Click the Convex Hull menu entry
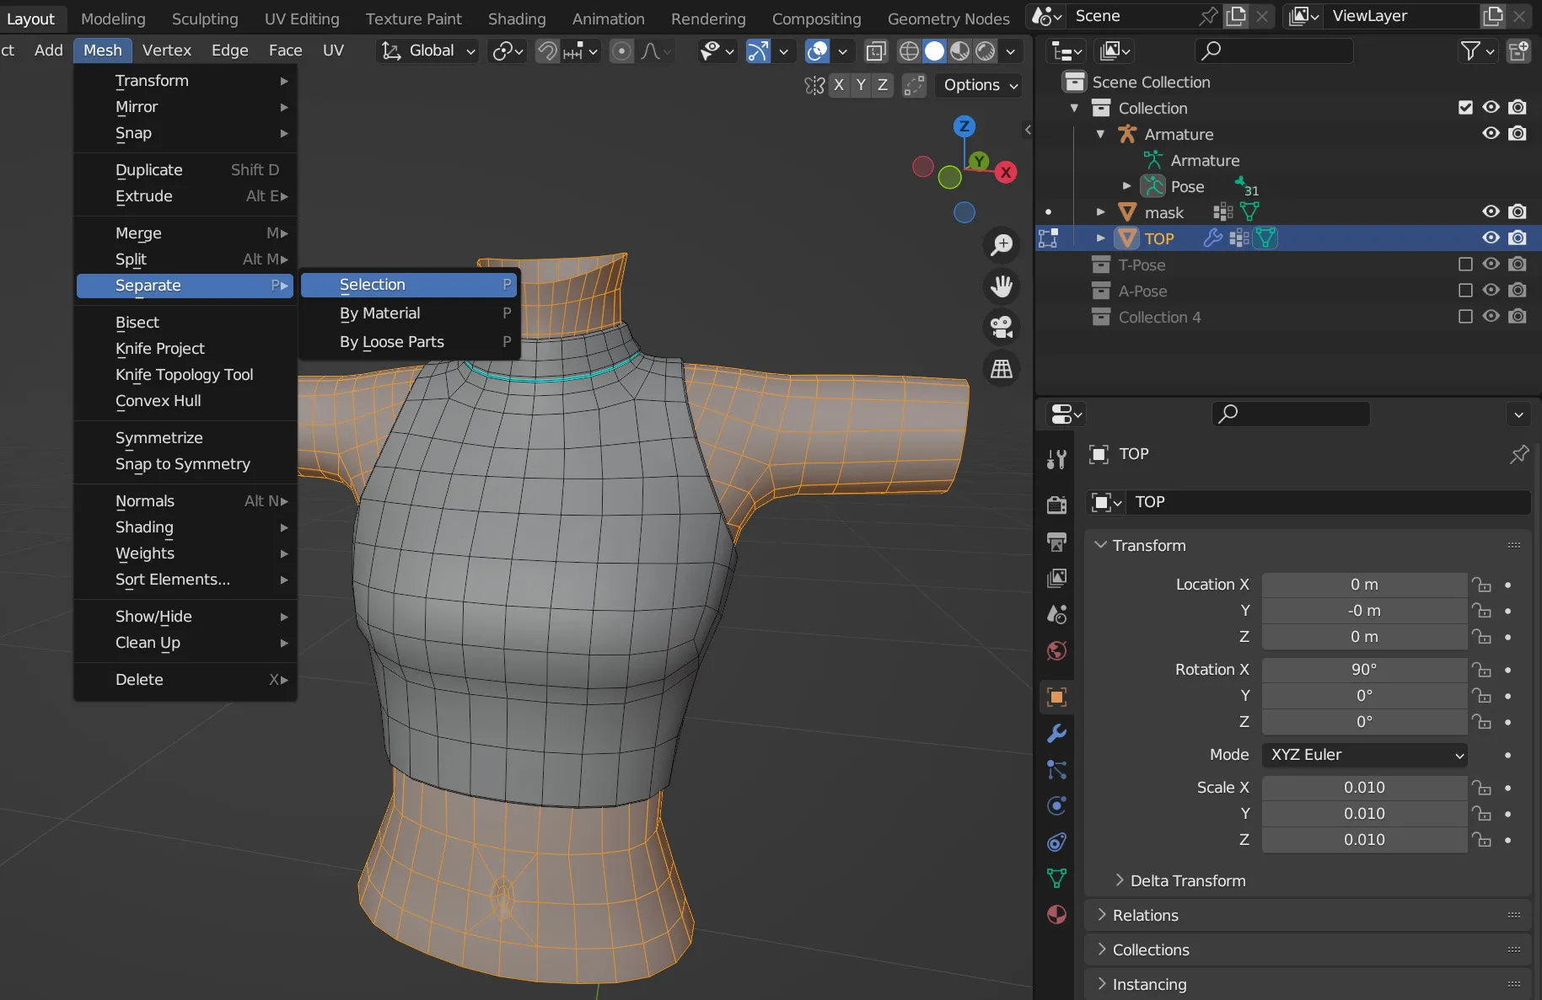The width and height of the screenshot is (1542, 1000). click(x=185, y=401)
